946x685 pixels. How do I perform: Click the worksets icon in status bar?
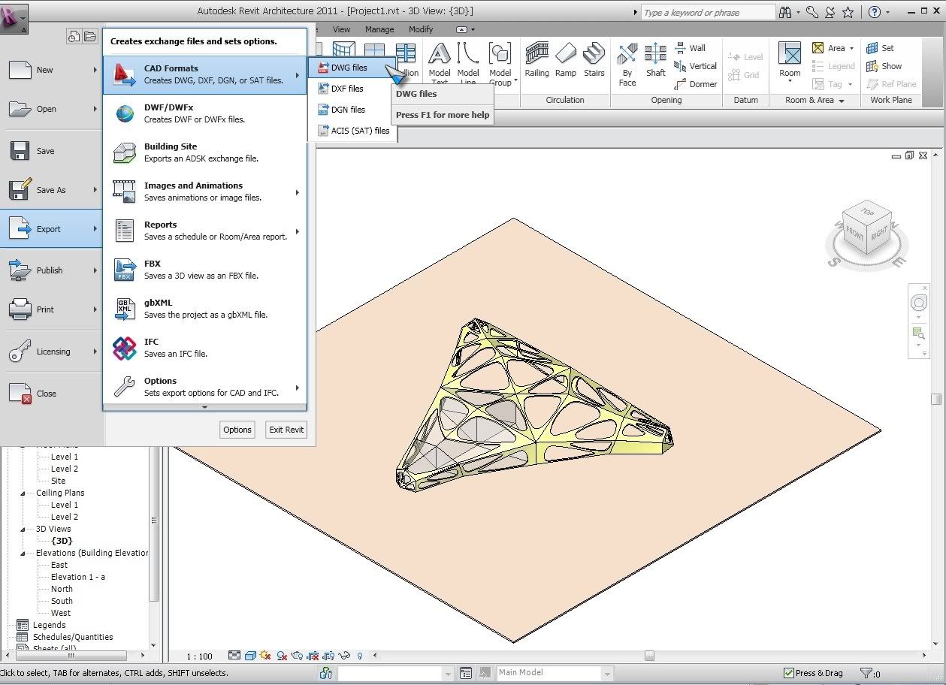coord(326,673)
